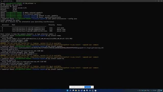Open the Settings gear taskbar app
163x92 pixels.
90,90
